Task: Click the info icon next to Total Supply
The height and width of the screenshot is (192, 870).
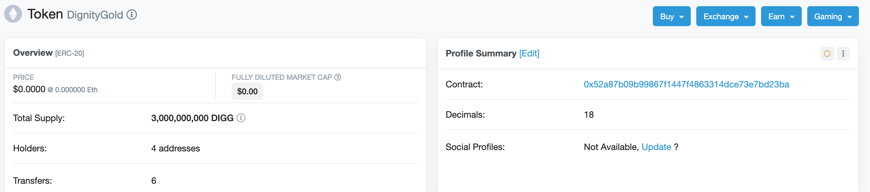Action: (x=241, y=118)
